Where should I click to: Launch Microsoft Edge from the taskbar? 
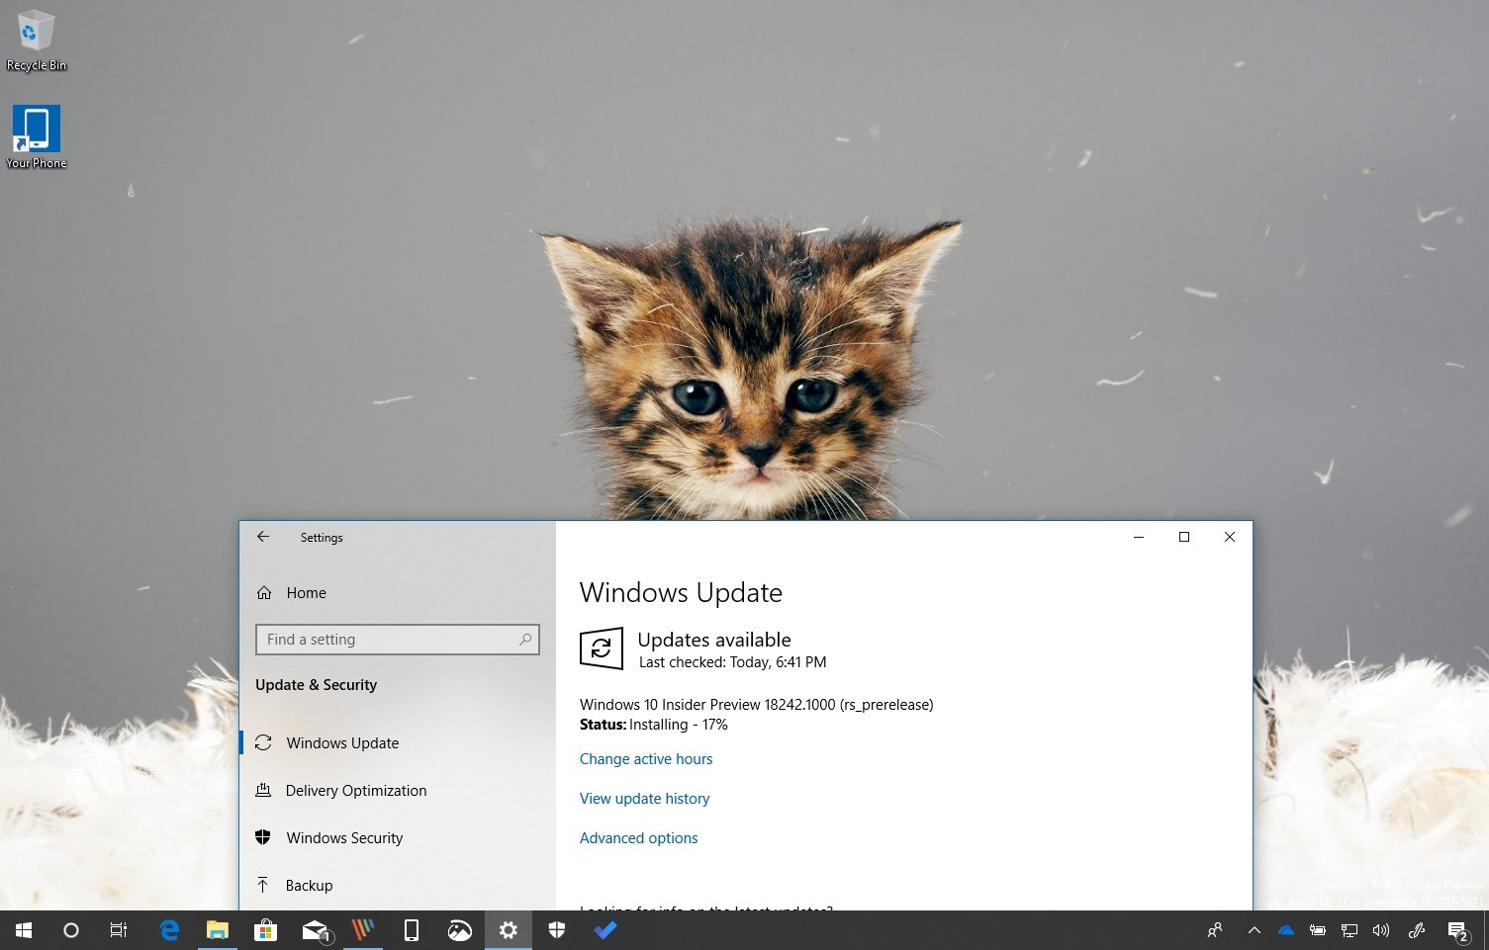pyautogui.click(x=169, y=930)
